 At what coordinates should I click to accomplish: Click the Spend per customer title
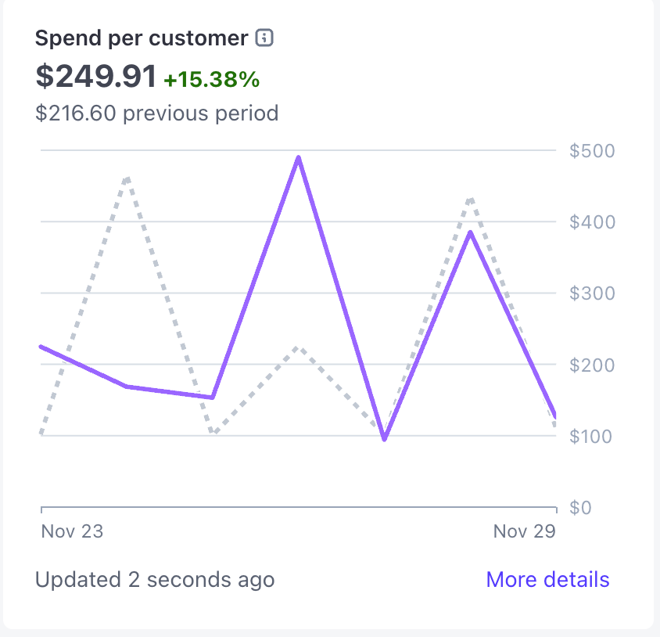(x=142, y=38)
